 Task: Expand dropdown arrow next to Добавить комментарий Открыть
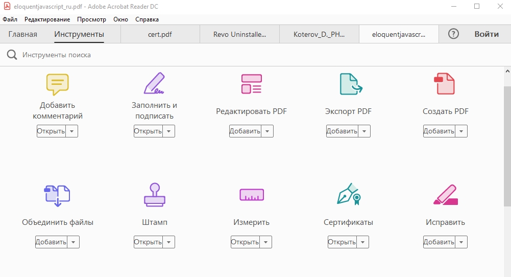coord(71,131)
